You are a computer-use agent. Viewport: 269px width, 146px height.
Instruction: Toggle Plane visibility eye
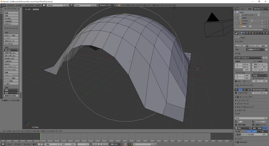[262, 26]
